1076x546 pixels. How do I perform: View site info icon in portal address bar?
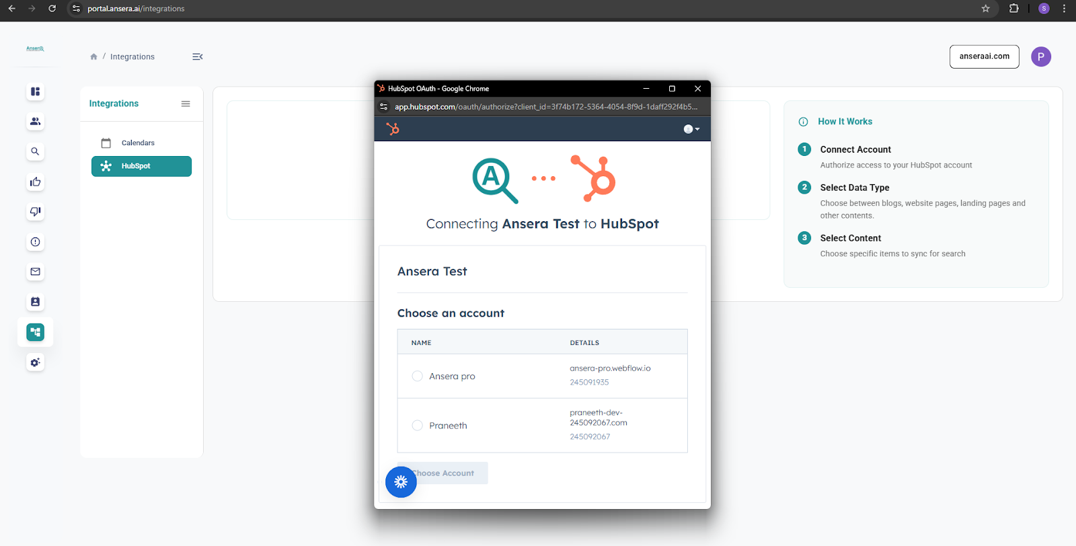[76, 9]
